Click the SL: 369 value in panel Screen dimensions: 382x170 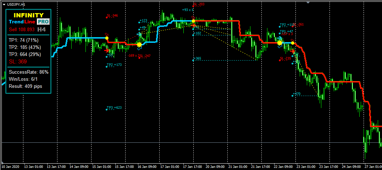point(18,62)
